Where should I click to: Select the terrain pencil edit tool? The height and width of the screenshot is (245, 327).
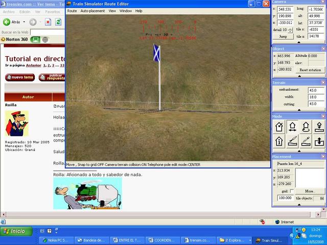pyautogui.click(x=306, y=141)
